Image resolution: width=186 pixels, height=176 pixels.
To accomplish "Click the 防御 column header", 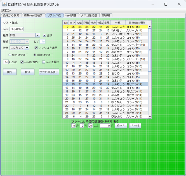I will pos(86,23).
